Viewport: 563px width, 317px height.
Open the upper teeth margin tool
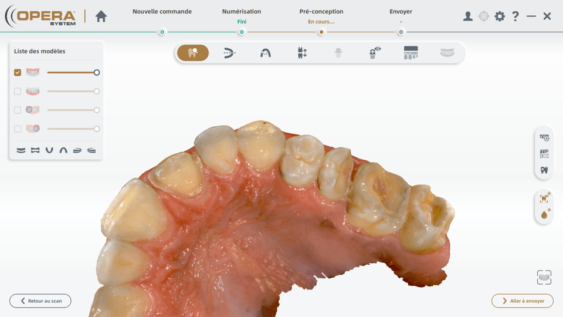point(411,53)
